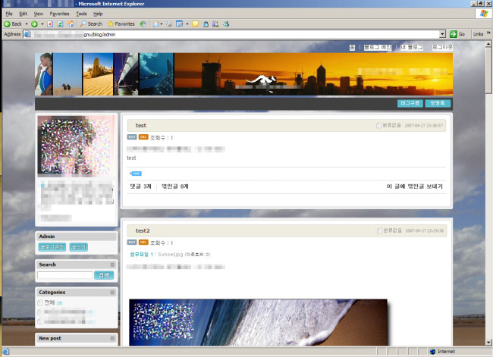Open the File menu
Viewport: 493px width, 357px height.
tap(9, 14)
